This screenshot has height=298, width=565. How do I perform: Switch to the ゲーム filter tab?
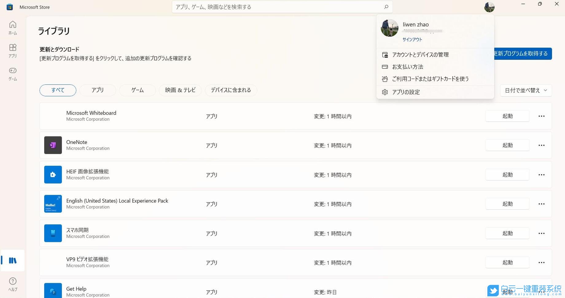pos(137,90)
